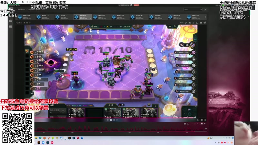Select the clip creation tool on timeline
258x145 pixels.
(185, 124)
